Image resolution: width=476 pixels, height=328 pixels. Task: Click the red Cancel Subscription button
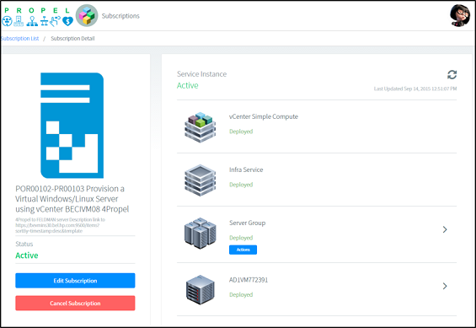[75, 303]
